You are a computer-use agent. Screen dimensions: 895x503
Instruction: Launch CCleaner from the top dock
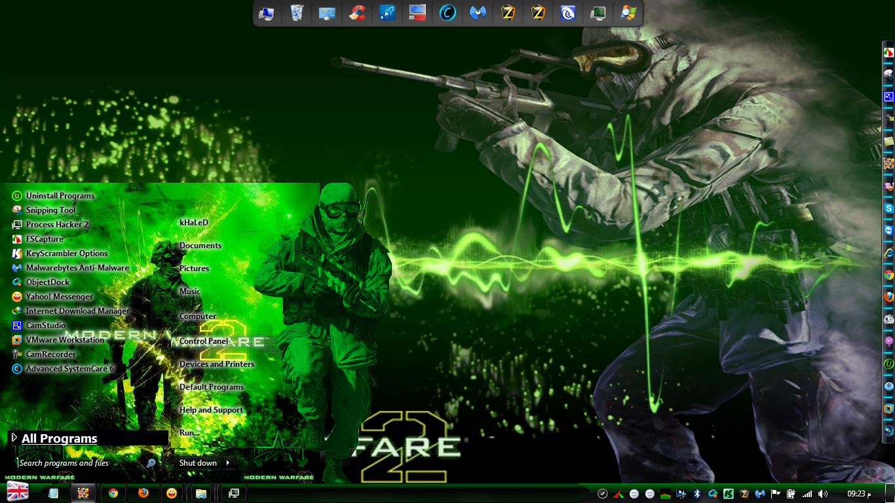click(357, 13)
